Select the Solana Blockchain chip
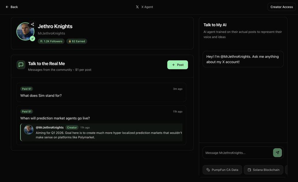 click(263, 170)
